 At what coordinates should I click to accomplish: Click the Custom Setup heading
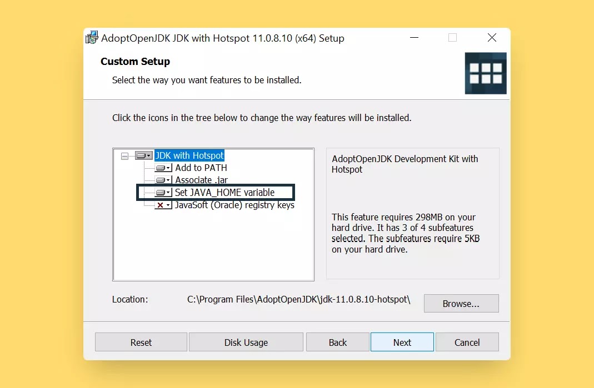pyautogui.click(x=135, y=61)
